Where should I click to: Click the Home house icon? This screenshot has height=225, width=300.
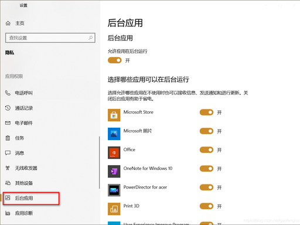(8, 23)
